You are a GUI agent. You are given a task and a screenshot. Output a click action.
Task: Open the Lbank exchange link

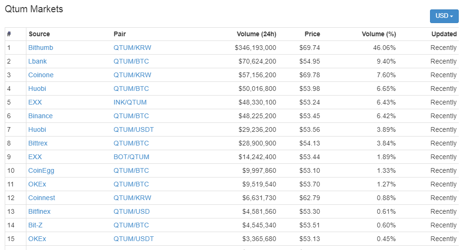[38, 61]
